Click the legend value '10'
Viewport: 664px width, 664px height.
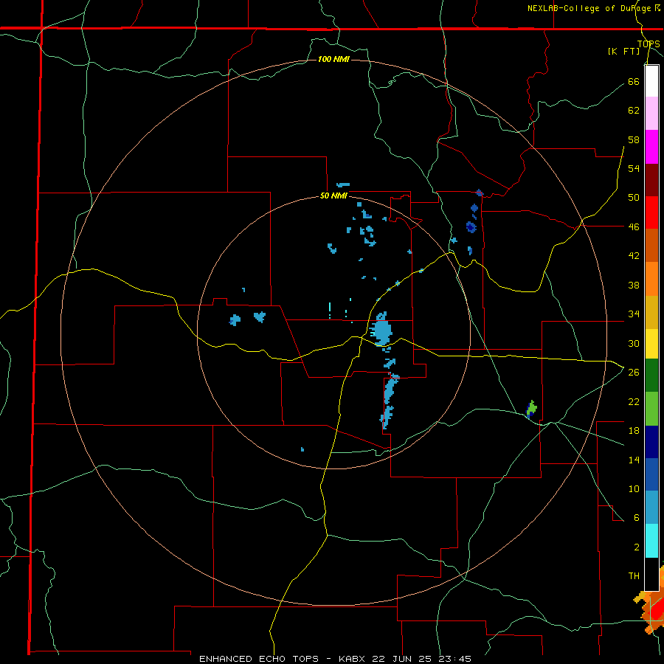click(x=634, y=488)
